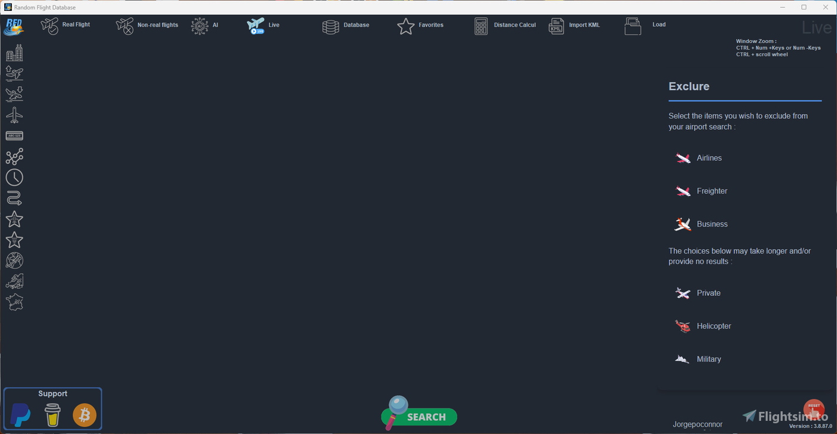Open the connected nodes network icon
837x434 pixels.
[14, 157]
